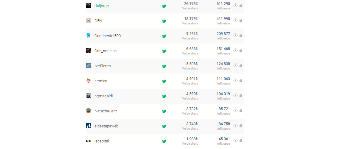Click the lock icon in perfilcom row
The width and height of the screenshot is (342, 149).
[241, 65]
